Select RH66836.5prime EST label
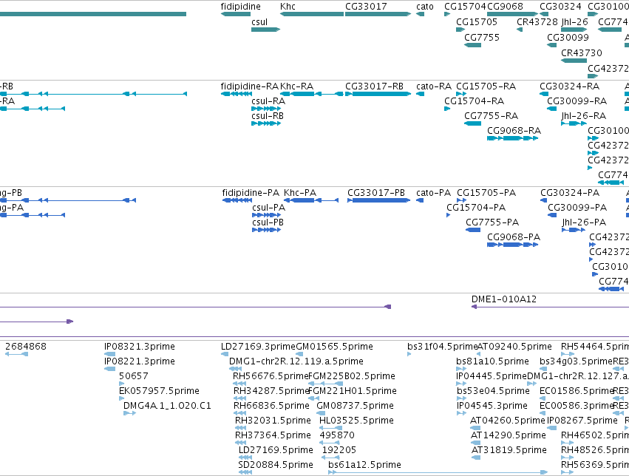Screen dimensions: 629x476 click(x=271, y=406)
